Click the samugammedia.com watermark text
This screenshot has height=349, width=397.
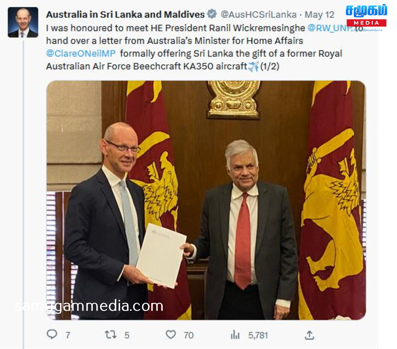point(89,306)
